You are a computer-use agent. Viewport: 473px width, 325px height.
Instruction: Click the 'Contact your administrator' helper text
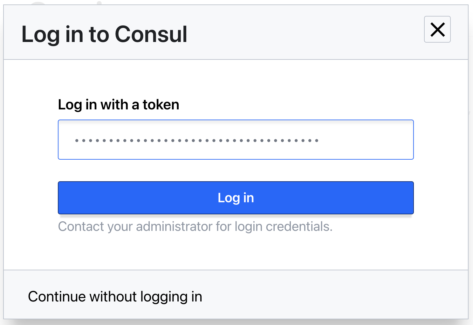(x=195, y=227)
